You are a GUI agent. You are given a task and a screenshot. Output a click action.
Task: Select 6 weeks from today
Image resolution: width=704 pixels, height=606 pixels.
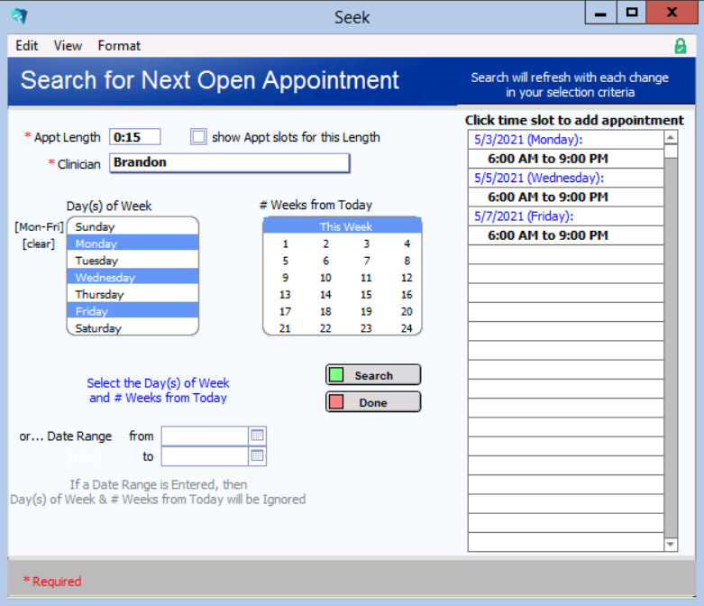click(326, 261)
